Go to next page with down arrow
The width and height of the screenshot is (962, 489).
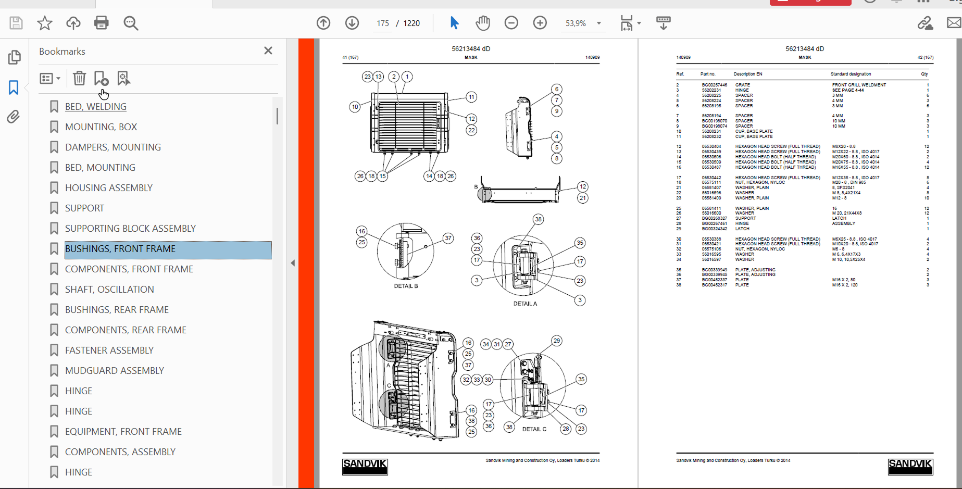click(x=352, y=23)
